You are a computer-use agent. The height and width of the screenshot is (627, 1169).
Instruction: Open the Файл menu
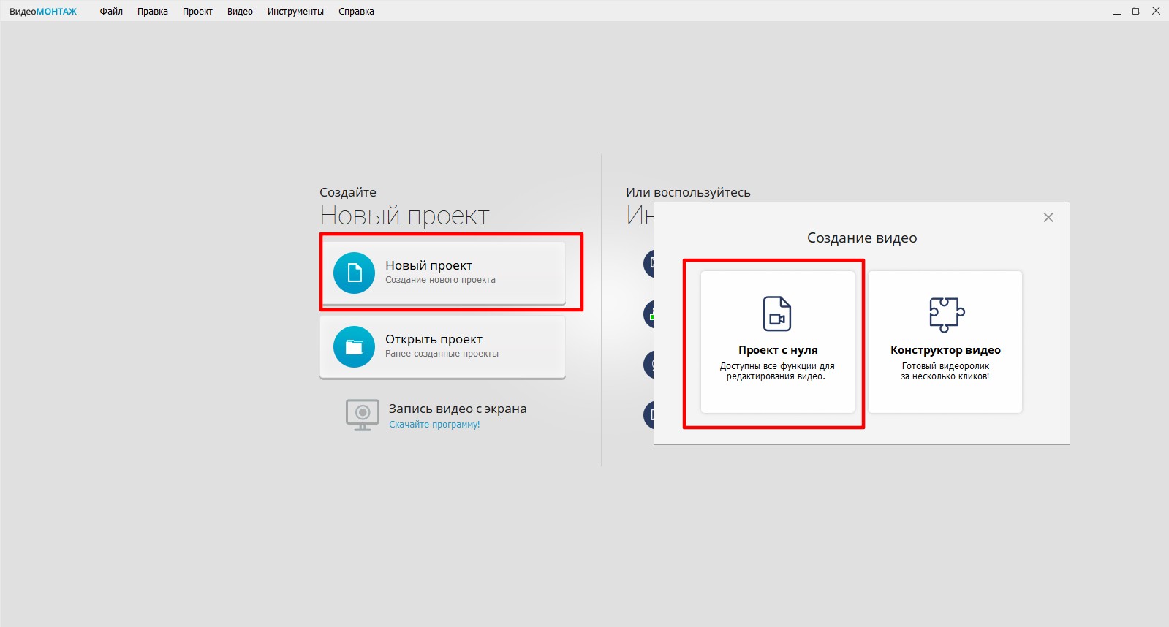coord(111,12)
